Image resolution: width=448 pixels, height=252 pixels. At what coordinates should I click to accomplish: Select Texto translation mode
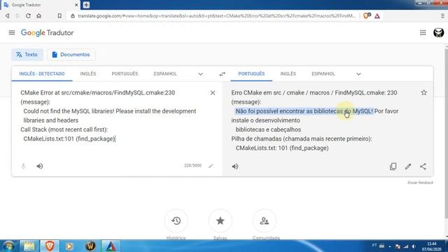tap(27, 55)
